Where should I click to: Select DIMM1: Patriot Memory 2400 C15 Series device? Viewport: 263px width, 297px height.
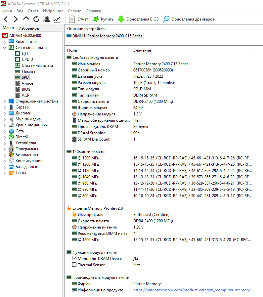[x=105, y=36]
